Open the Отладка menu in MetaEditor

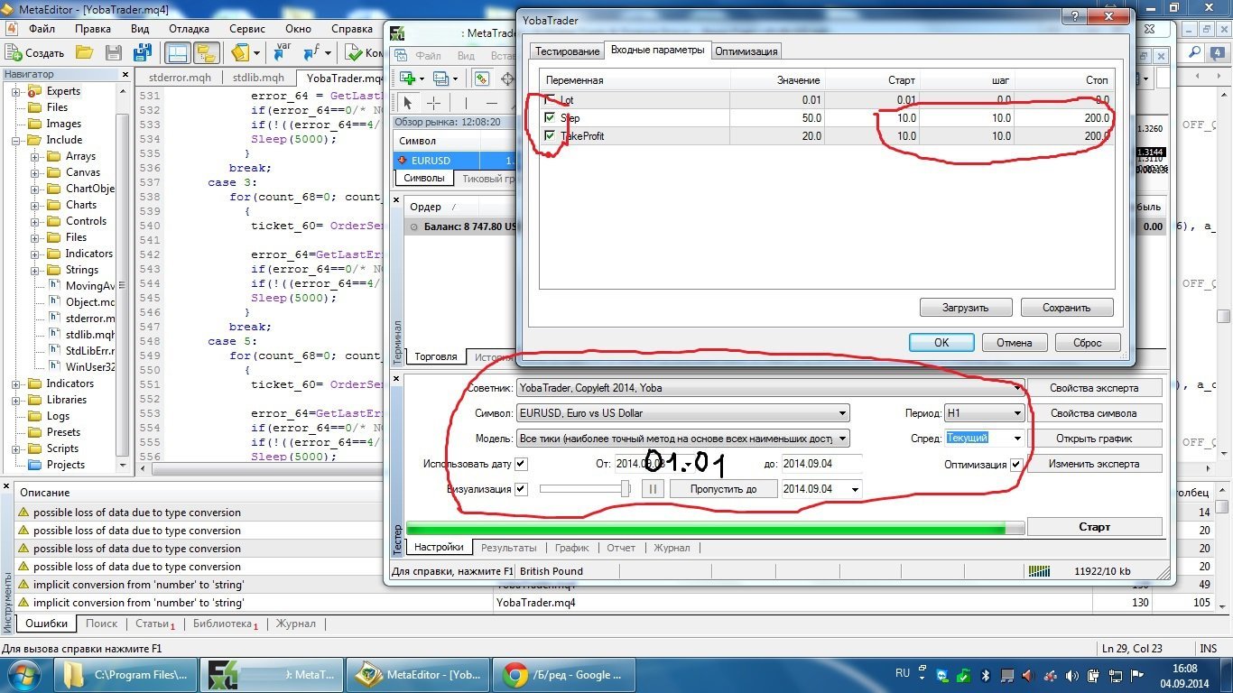[x=190, y=28]
